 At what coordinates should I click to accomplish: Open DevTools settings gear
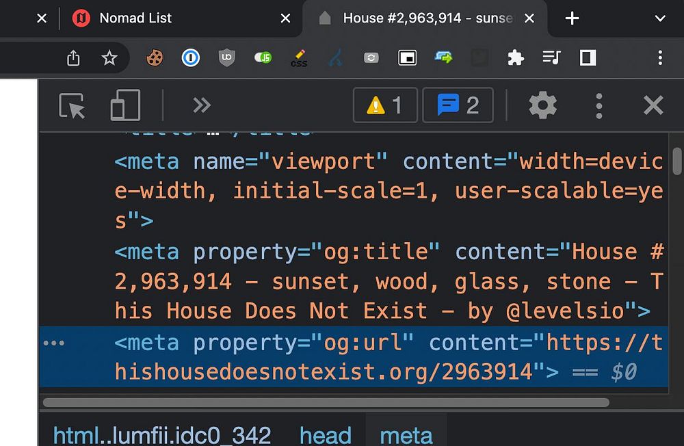point(542,105)
